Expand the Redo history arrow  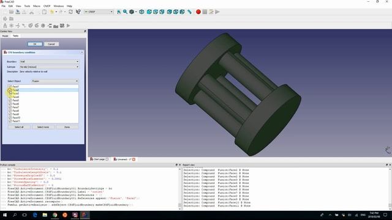[x=65, y=12]
